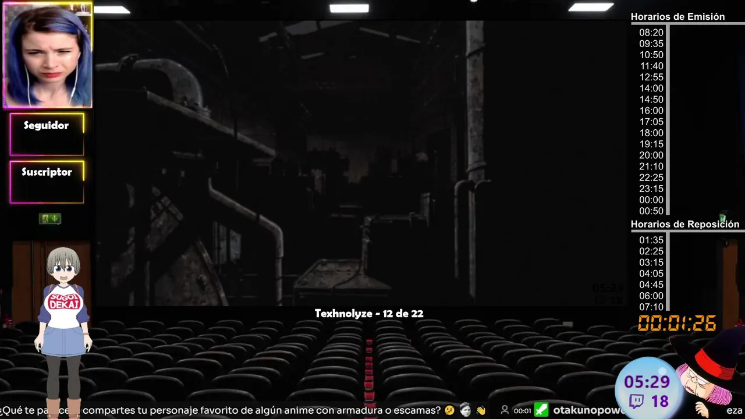The height and width of the screenshot is (419, 745).
Task: Select the 04:45 rerun time
Action: pos(651,285)
